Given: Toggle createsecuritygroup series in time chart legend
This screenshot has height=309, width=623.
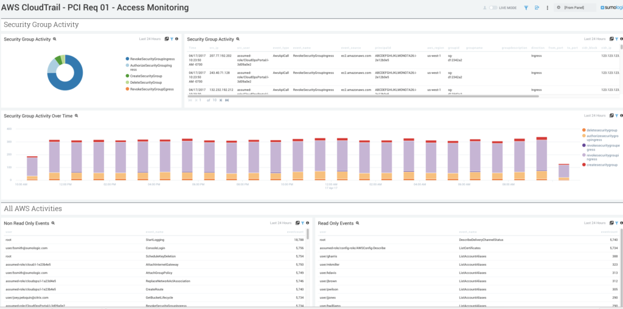Looking at the screenshot, I should point(599,165).
